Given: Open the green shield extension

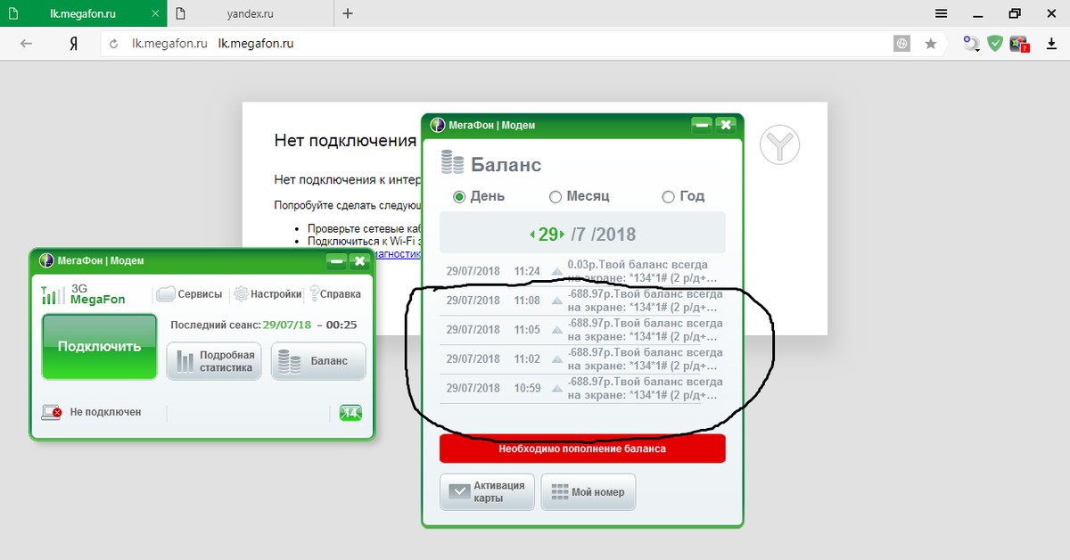Looking at the screenshot, I should click(995, 43).
